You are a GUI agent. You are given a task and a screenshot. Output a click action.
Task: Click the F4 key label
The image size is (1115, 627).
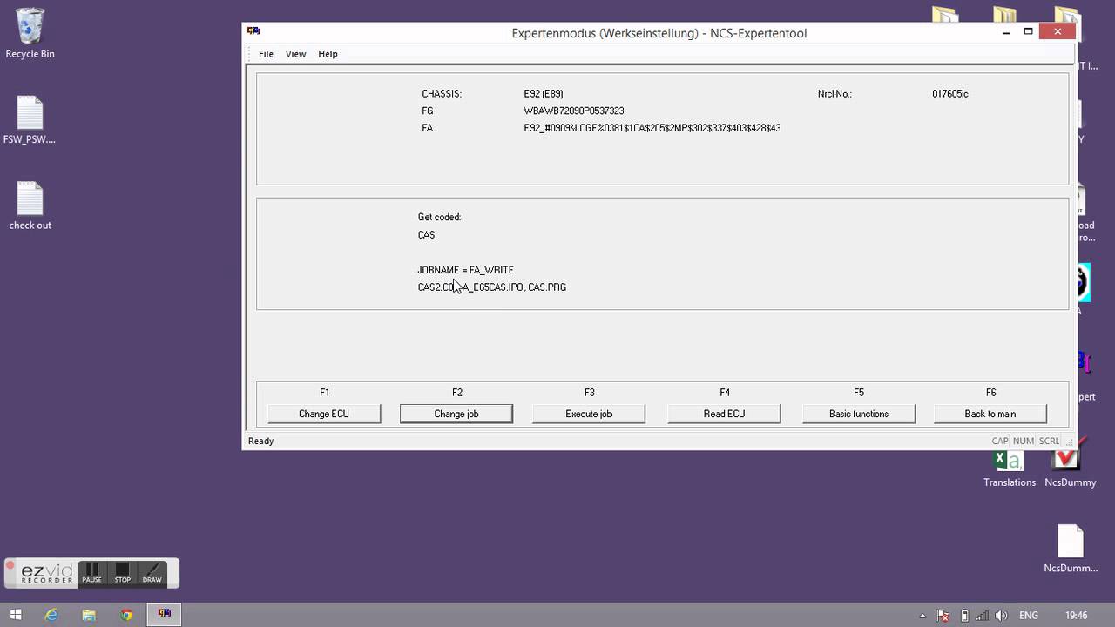pos(725,393)
